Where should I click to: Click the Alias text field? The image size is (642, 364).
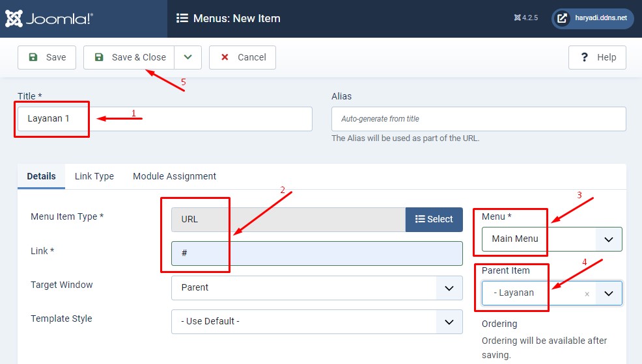click(x=479, y=119)
